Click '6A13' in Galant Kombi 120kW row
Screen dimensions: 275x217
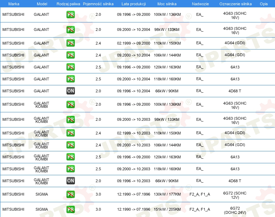(x=235, y=157)
